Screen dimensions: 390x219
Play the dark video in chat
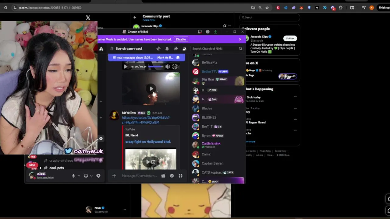tap(151, 89)
